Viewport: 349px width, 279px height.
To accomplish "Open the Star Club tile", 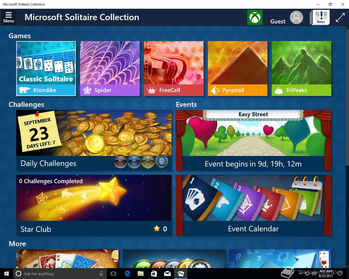I will point(94,205).
